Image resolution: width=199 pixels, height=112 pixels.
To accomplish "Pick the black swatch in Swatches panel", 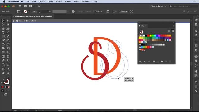I will click(x=146, y=35).
